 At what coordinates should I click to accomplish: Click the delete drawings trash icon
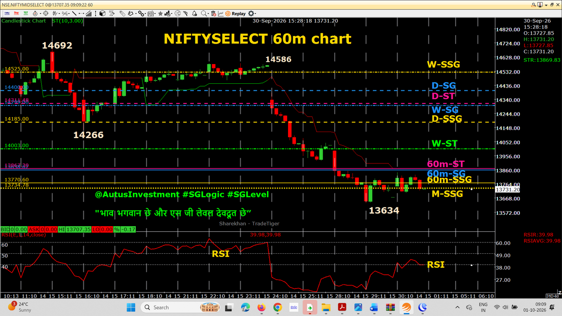(x=213, y=14)
